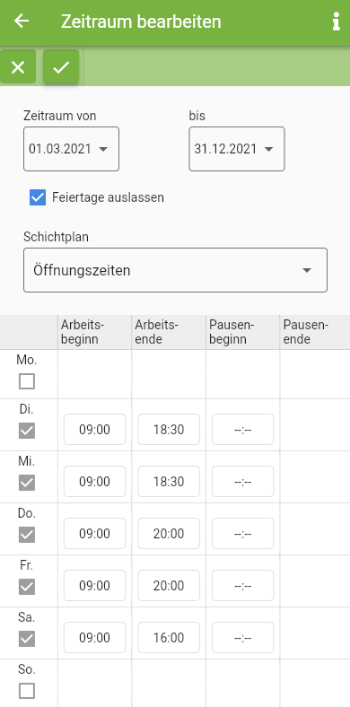Screen dimensions: 350x707
Task: Expand the Schichtplan Öffnungszeiten dropdown
Action: [x=176, y=270]
